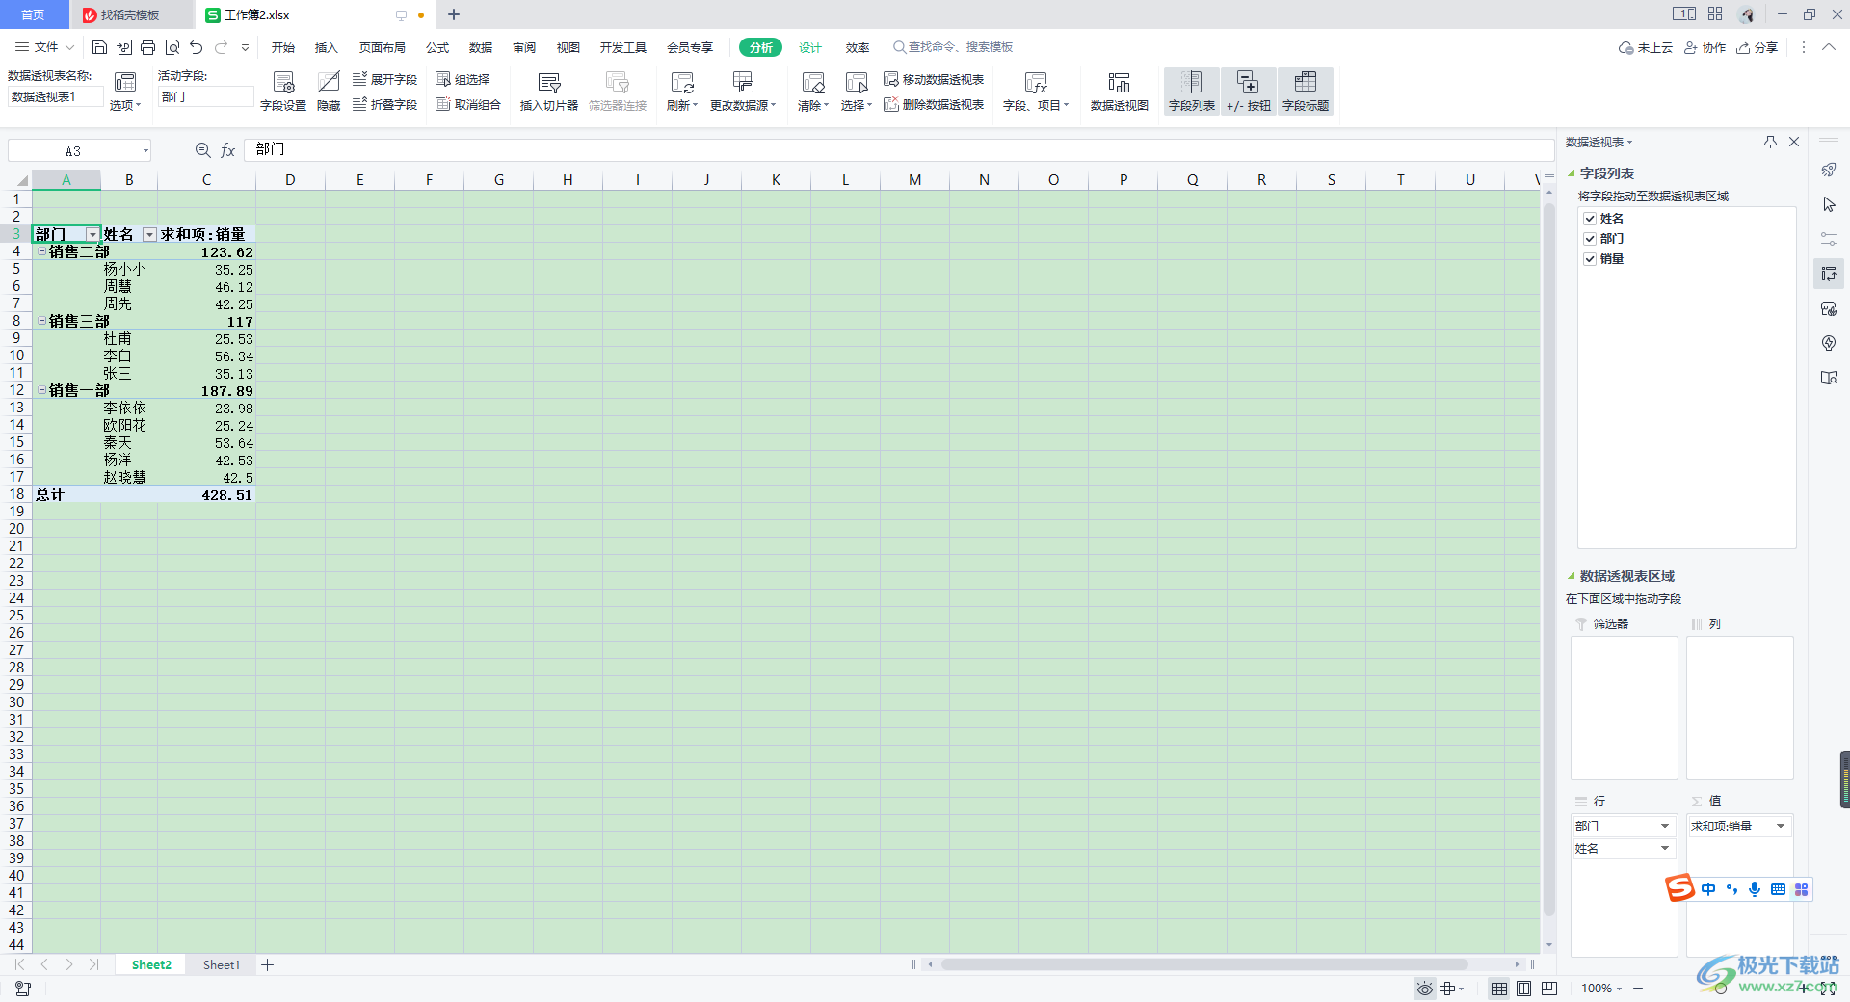This screenshot has width=1850, height=1002.
Task: Open 字段、项目 fields and items
Action: point(1036,92)
